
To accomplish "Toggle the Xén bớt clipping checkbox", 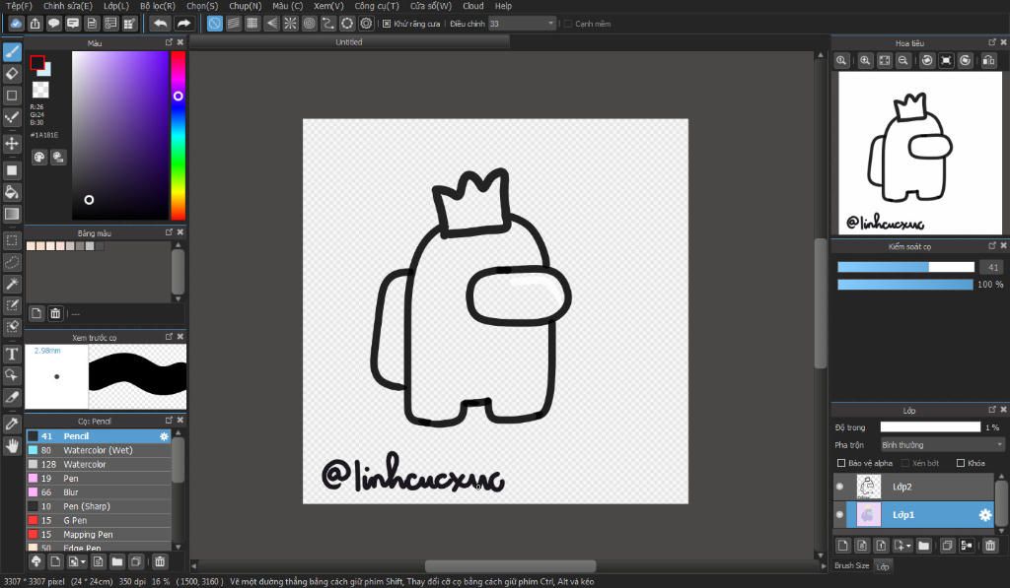I will point(905,463).
